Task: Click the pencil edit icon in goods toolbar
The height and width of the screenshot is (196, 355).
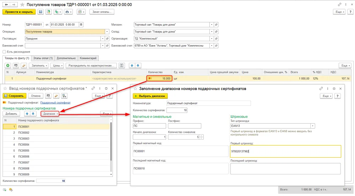Action: [24, 65]
